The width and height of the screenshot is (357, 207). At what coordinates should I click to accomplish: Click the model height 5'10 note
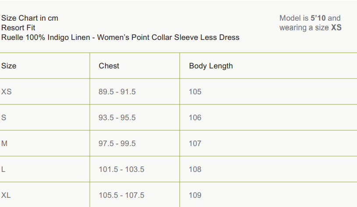[x=310, y=18]
